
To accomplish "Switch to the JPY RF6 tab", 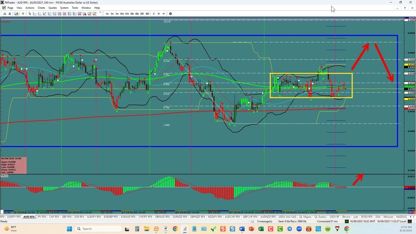I will [x=42, y=217].
